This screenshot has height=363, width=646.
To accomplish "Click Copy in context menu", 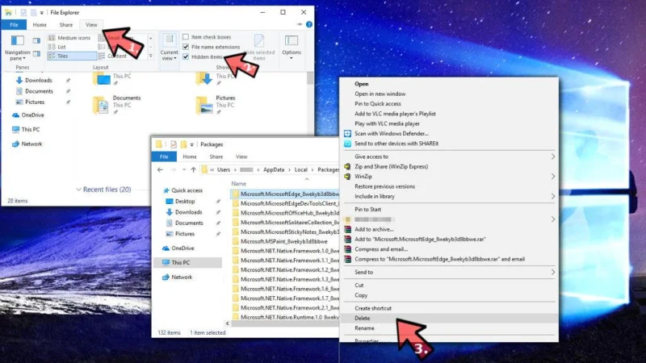I will (x=361, y=295).
